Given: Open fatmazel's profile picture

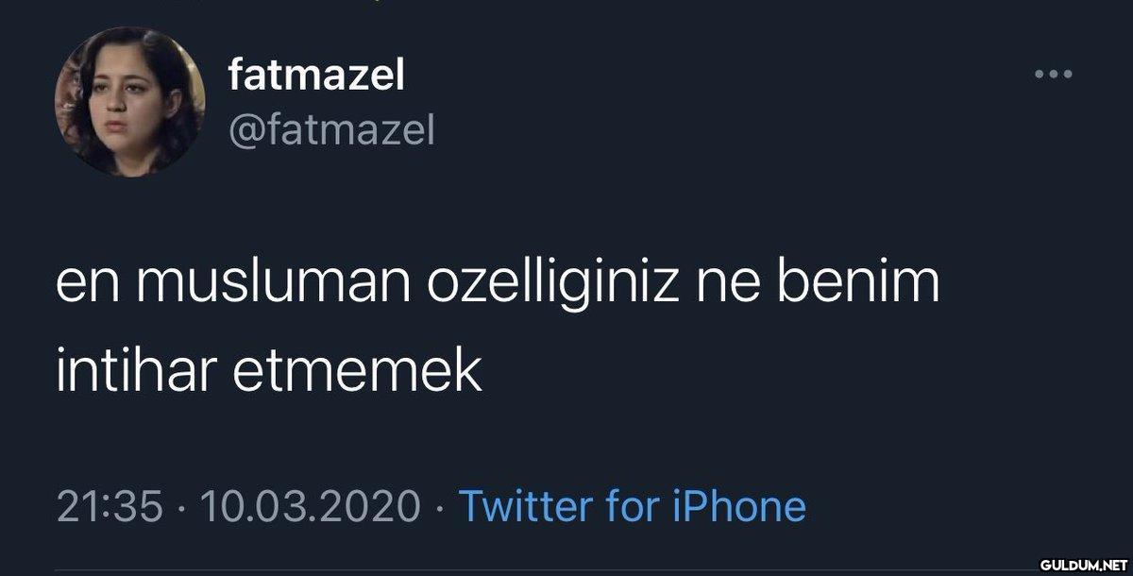Looking at the screenshot, I should (129, 101).
